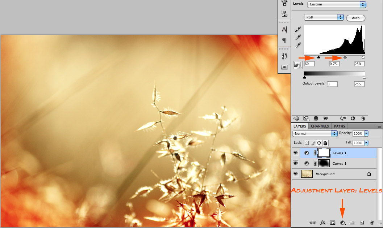Open the Levels preset Custom dropdown
383x228 pixels.
[337, 4]
